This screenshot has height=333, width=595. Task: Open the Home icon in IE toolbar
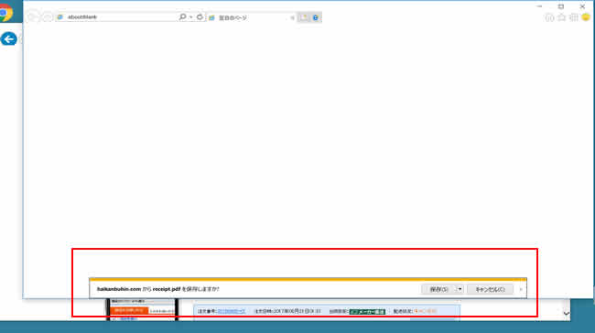(549, 17)
